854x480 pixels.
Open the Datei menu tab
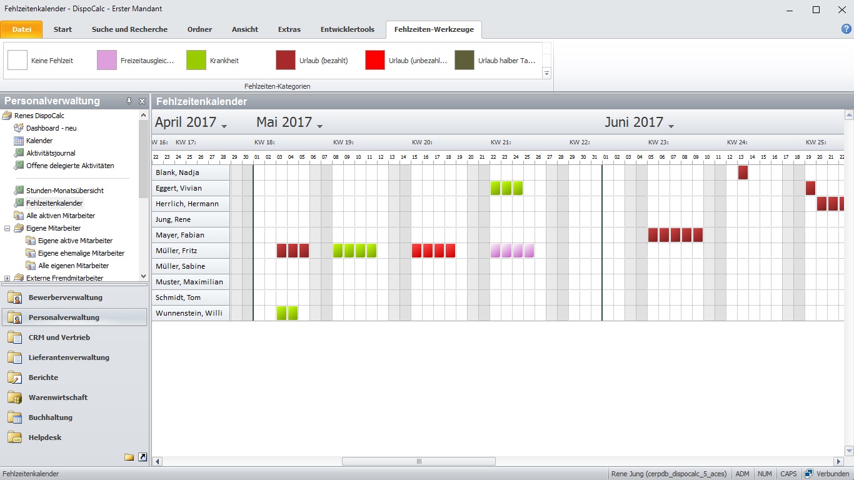point(21,29)
